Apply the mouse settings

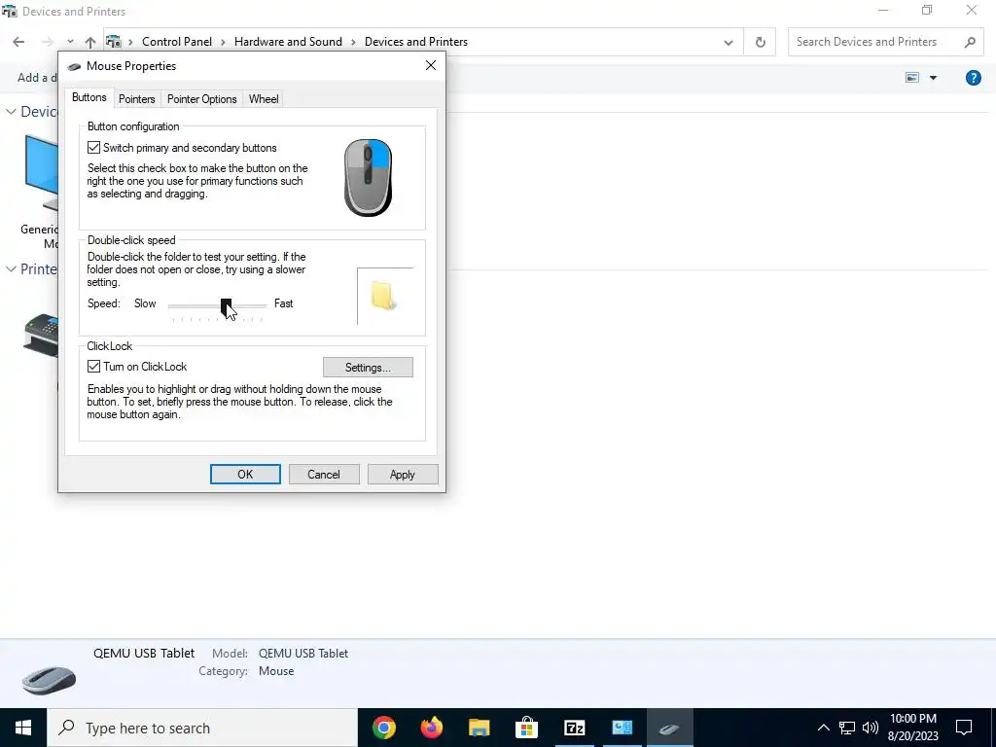click(x=403, y=475)
